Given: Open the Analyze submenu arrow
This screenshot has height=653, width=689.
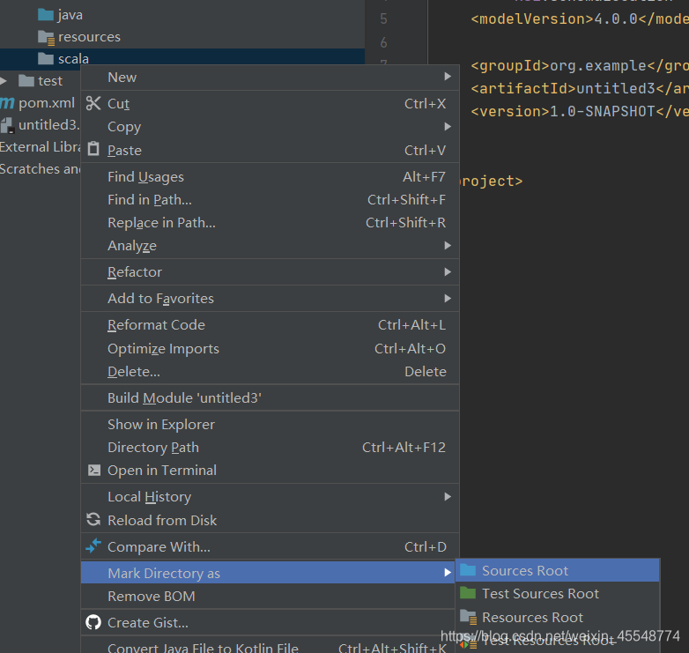Looking at the screenshot, I should pyautogui.click(x=448, y=245).
